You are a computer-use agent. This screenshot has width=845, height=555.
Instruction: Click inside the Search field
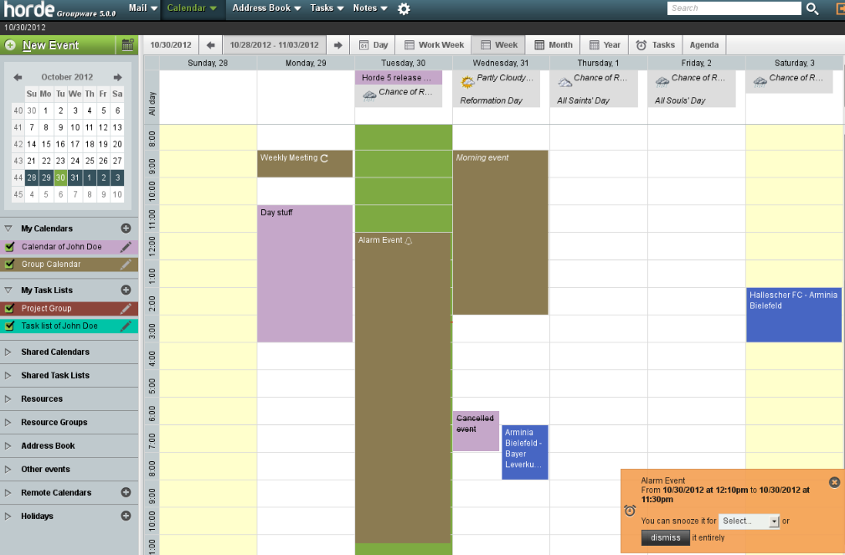click(734, 8)
